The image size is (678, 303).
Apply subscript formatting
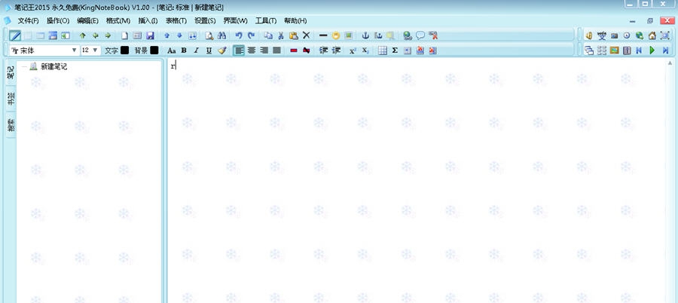(x=365, y=50)
